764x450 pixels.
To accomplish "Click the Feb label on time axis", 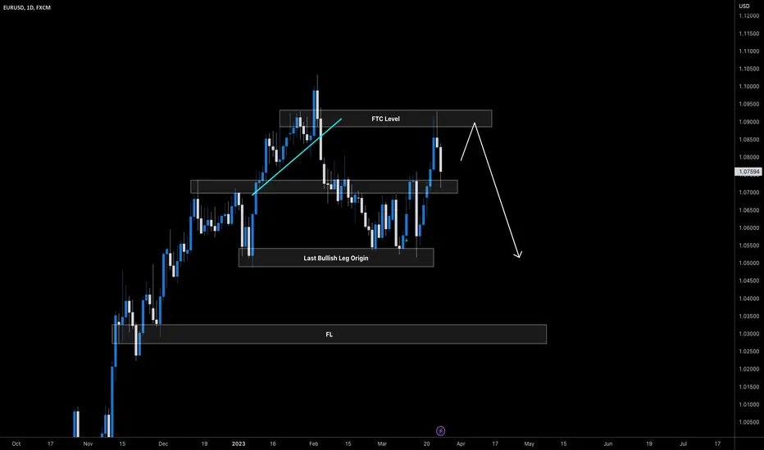I will click(314, 443).
